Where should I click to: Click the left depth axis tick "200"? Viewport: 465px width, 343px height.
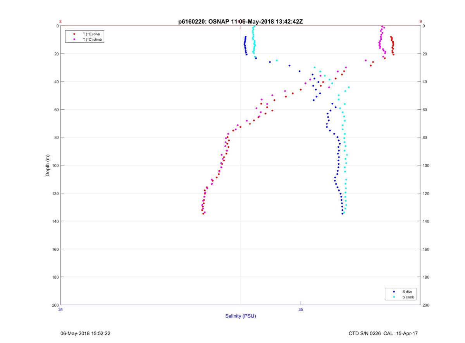55,305
